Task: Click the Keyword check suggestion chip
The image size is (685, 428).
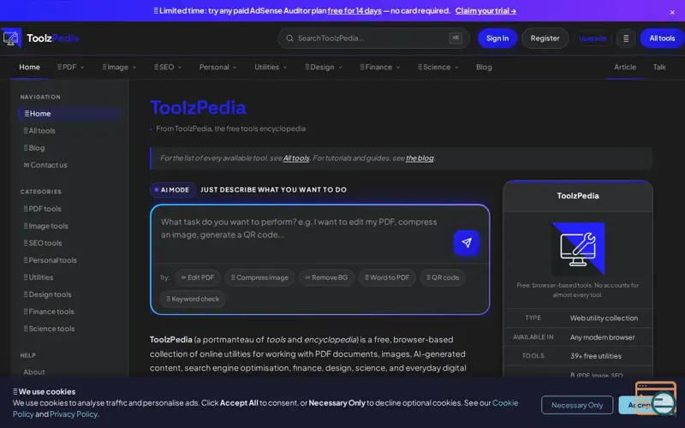Action: (193, 299)
